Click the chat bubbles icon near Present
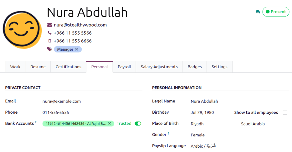 click(258, 12)
